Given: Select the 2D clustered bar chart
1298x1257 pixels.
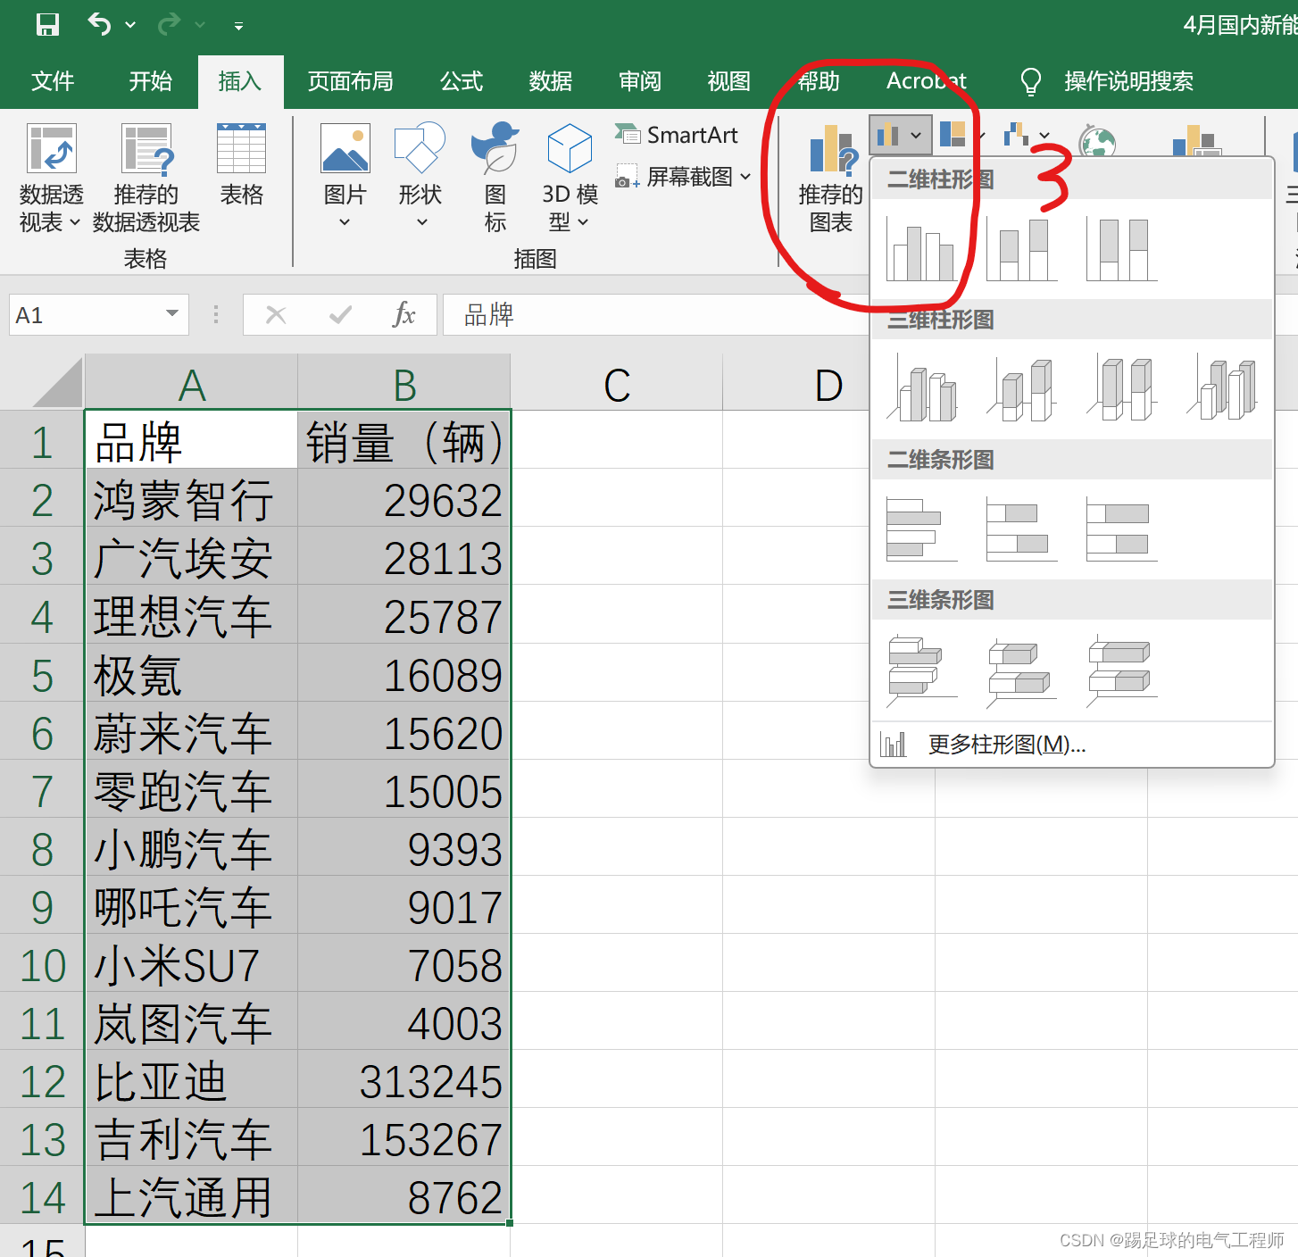Looking at the screenshot, I should pos(922,529).
